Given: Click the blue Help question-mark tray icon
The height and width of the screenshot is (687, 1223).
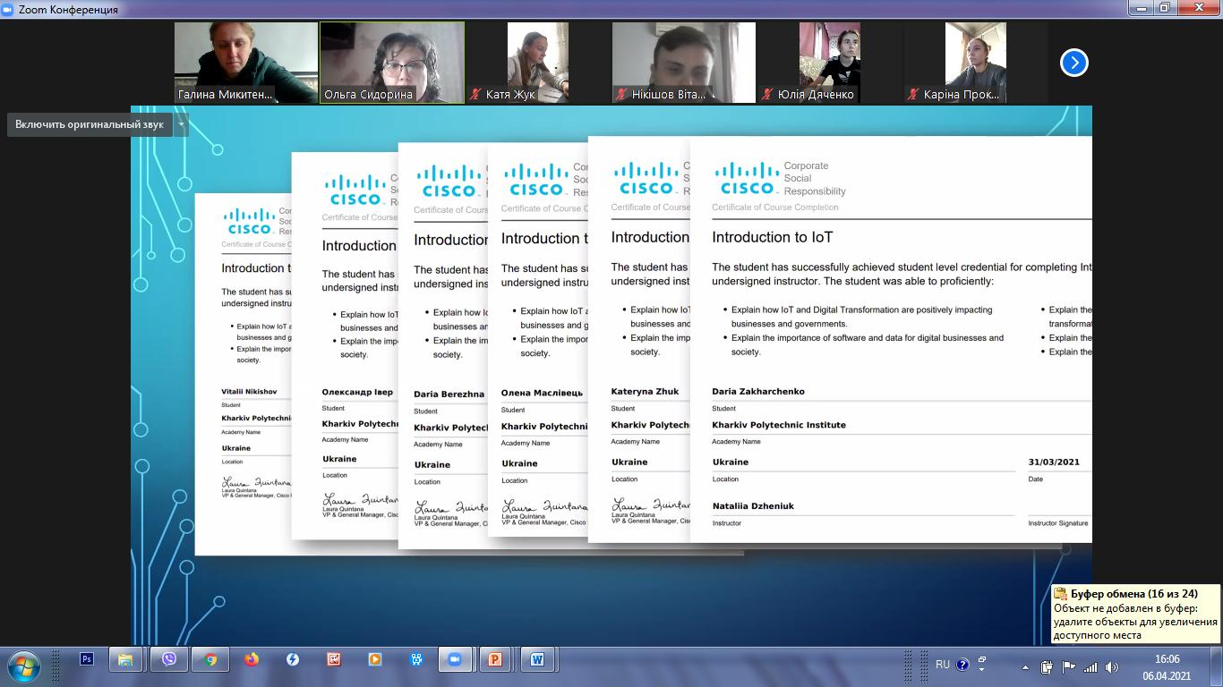Looking at the screenshot, I should tap(962, 665).
